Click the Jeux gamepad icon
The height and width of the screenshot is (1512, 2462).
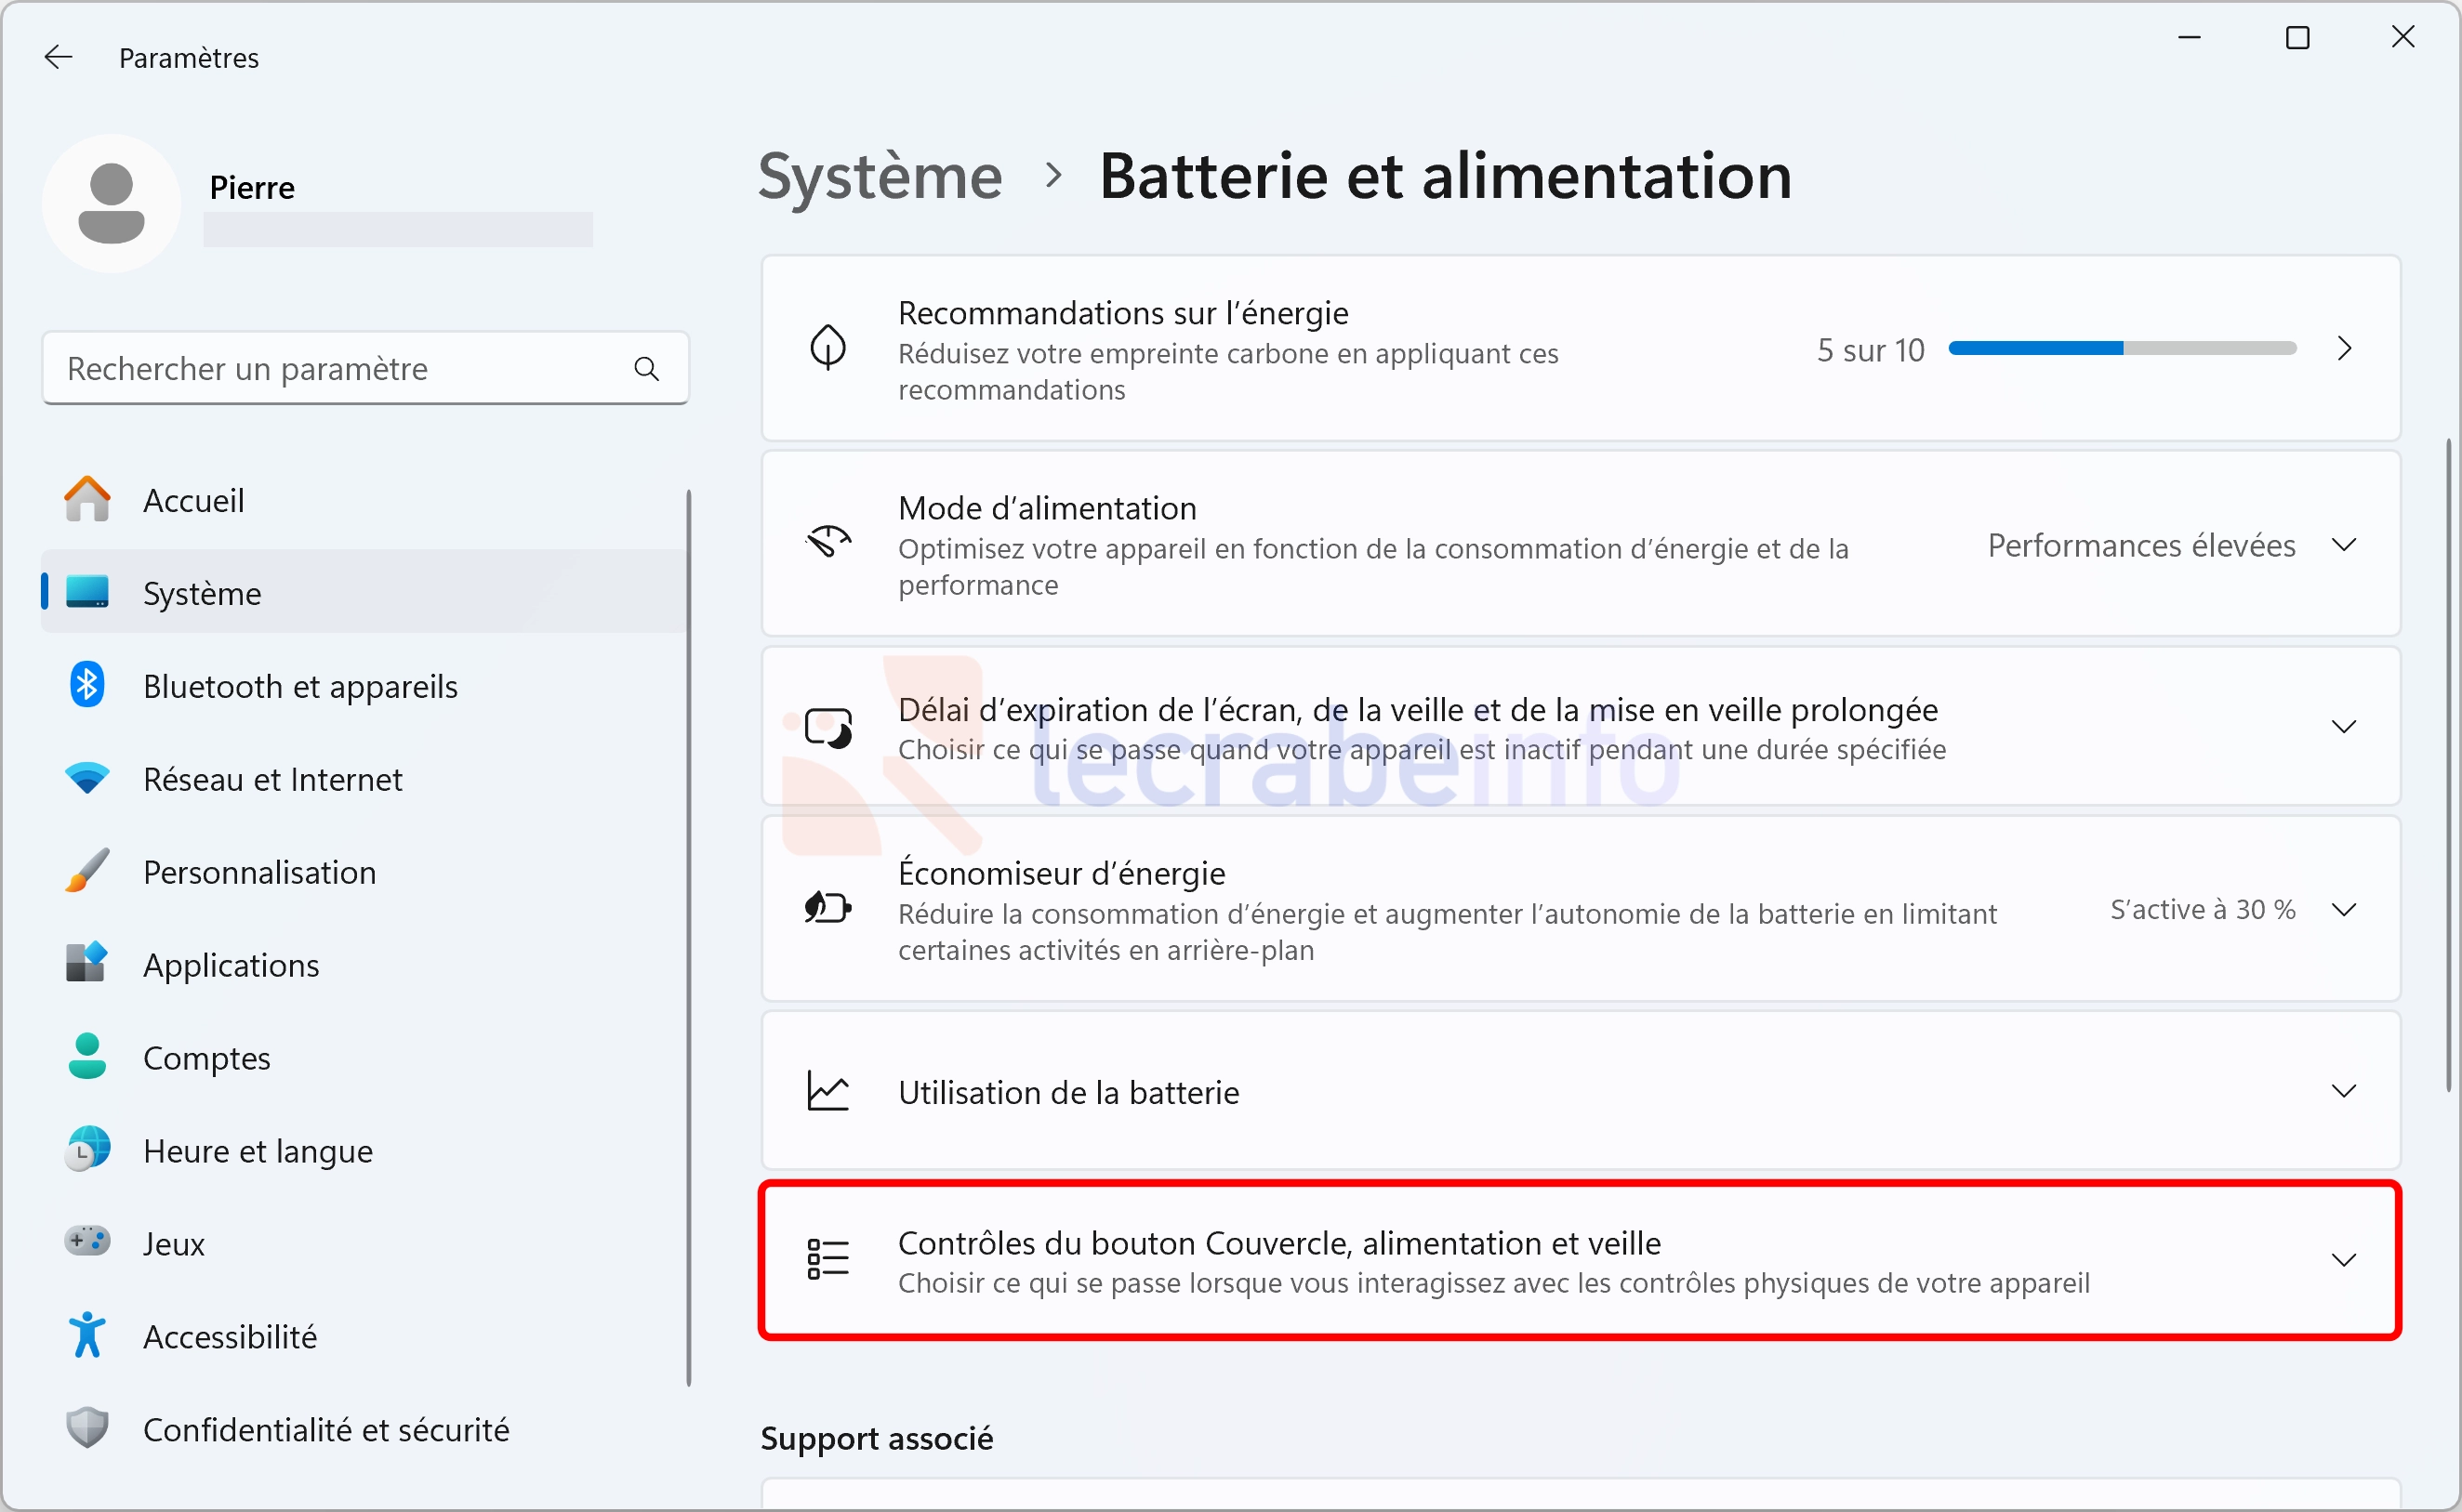pos(87,1242)
